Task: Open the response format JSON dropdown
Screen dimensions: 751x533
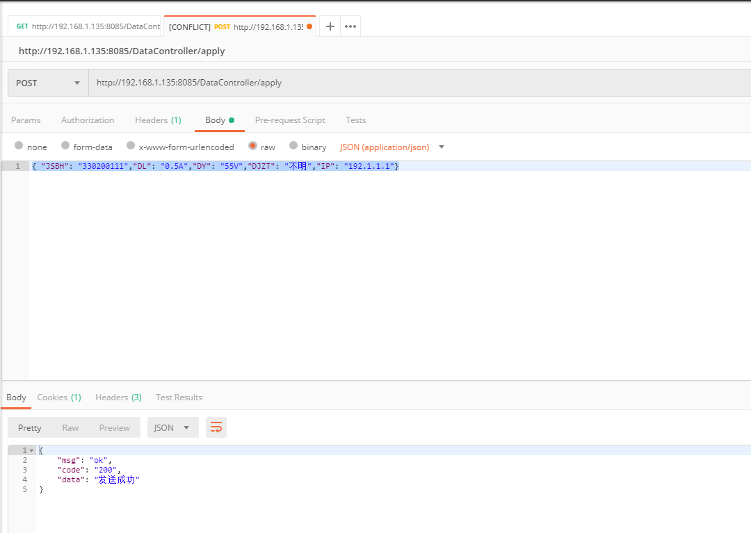Action: click(x=173, y=427)
